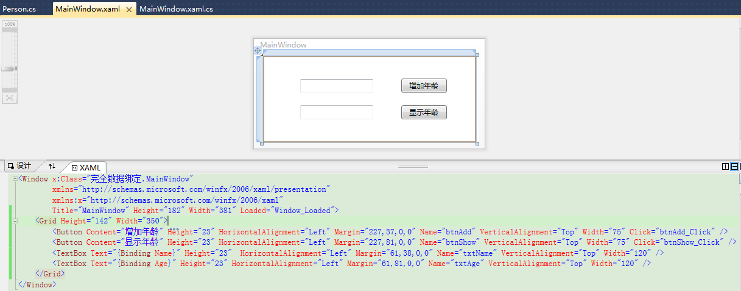Click the pane splitter grip bar

pos(413,166)
